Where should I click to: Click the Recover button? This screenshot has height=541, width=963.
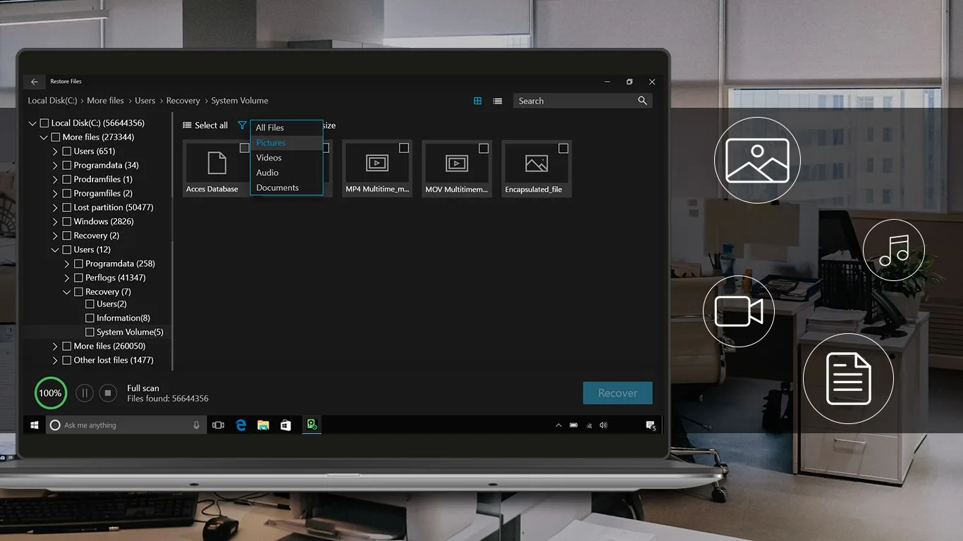point(618,393)
